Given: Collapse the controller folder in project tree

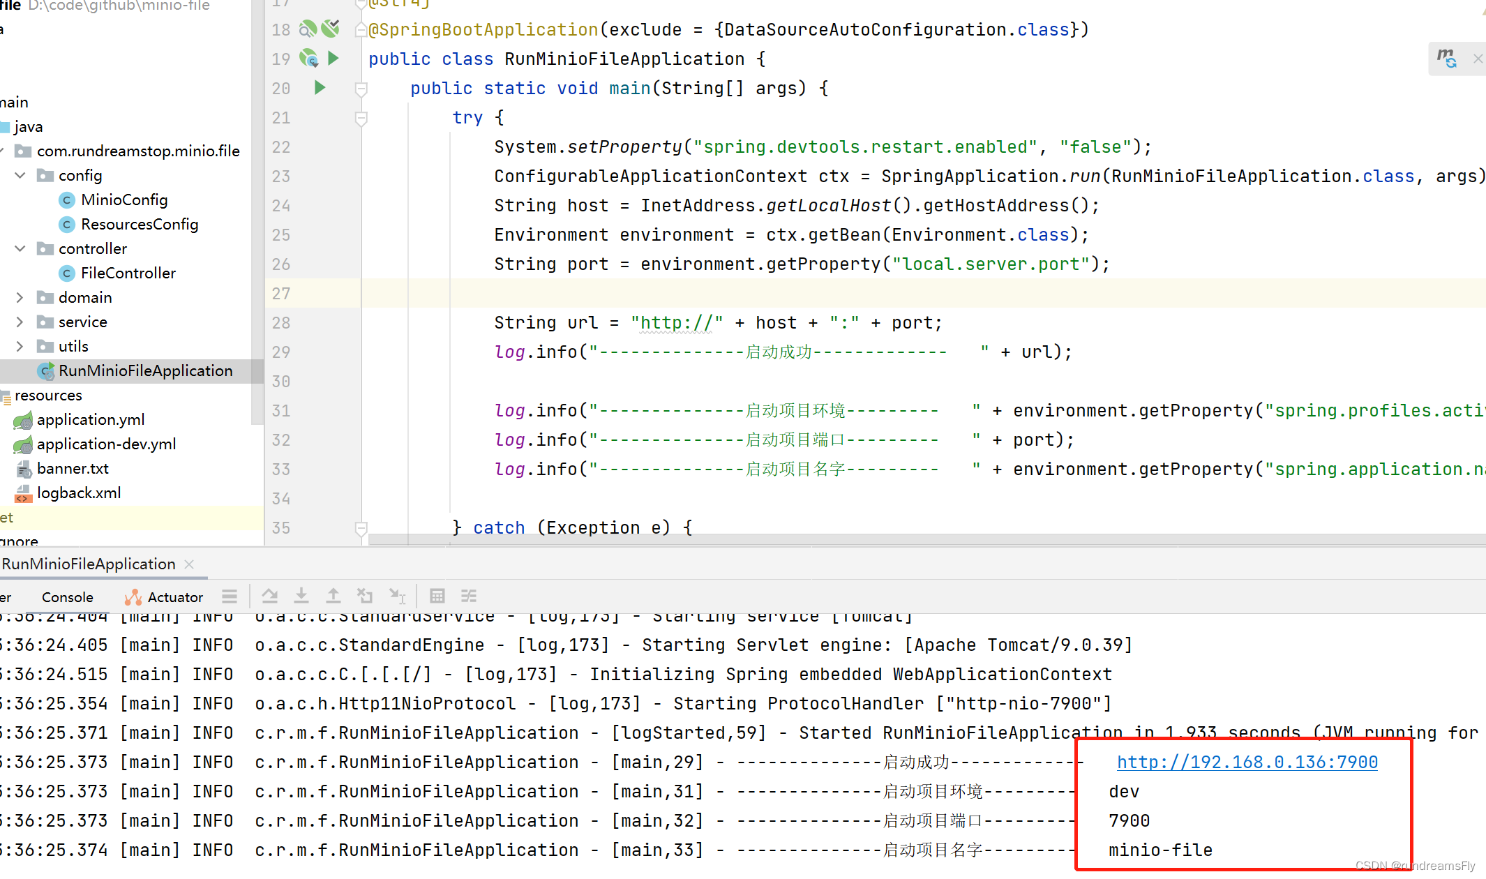Looking at the screenshot, I should (x=20, y=248).
